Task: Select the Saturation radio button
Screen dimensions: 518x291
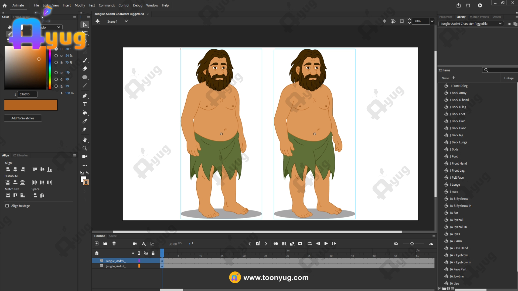Action: point(56,56)
